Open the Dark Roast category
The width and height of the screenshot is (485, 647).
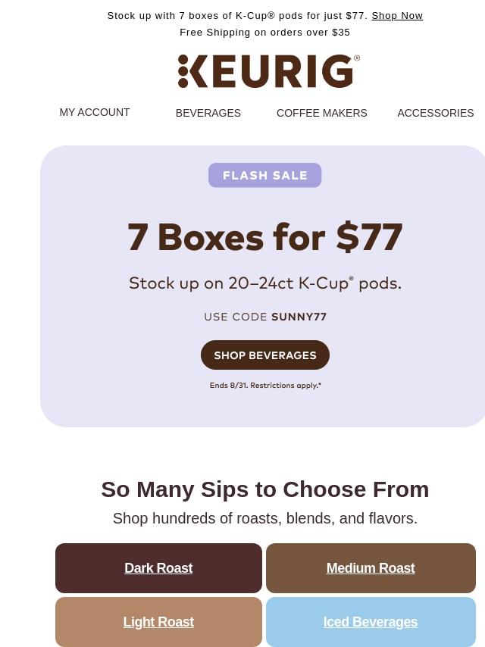[158, 567]
